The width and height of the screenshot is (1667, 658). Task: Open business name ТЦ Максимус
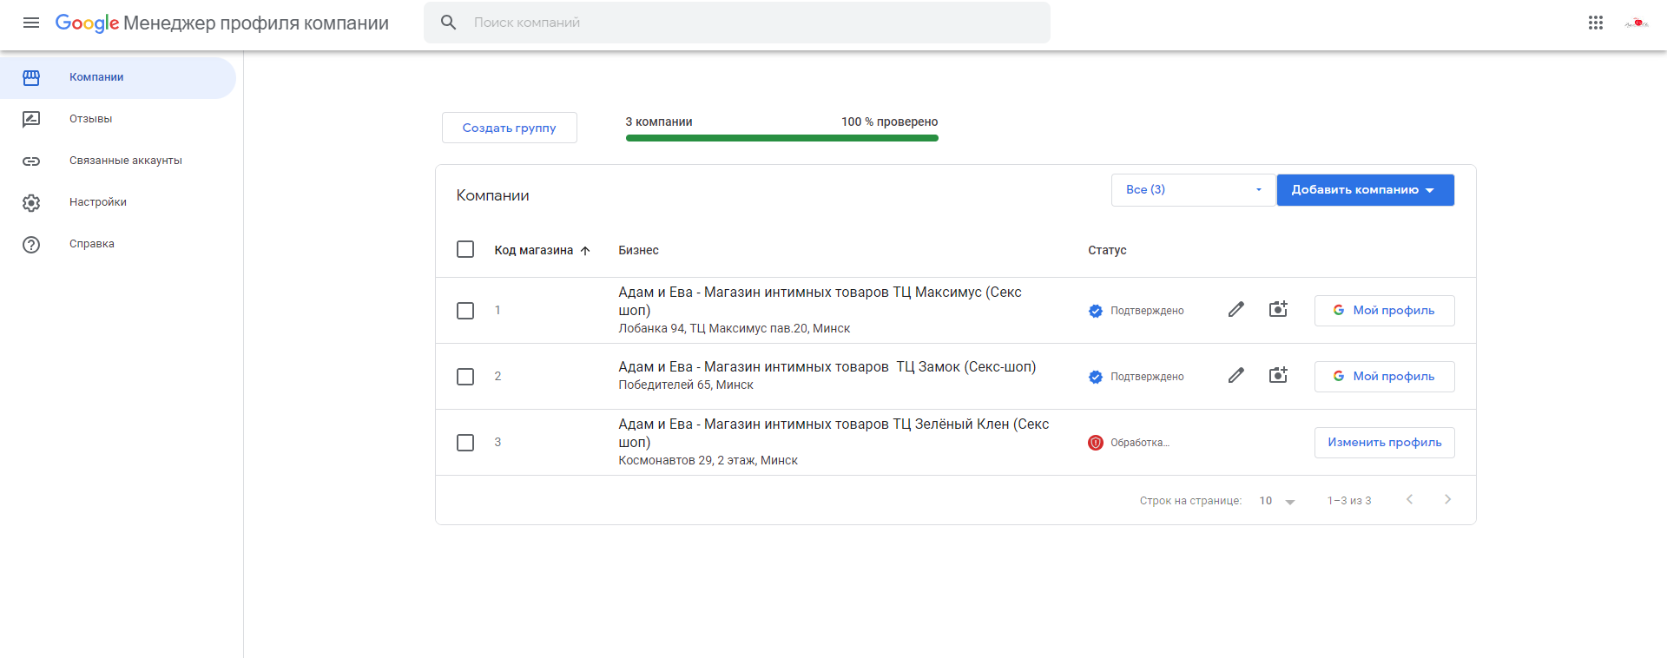pyautogui.click(x=820, y=301)
